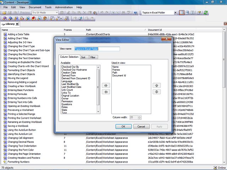Image resolution: width=227 pixels, height=170 pixels.
Task: Open the Try It! Mode preview dropdown
Action: coord(57,13)
